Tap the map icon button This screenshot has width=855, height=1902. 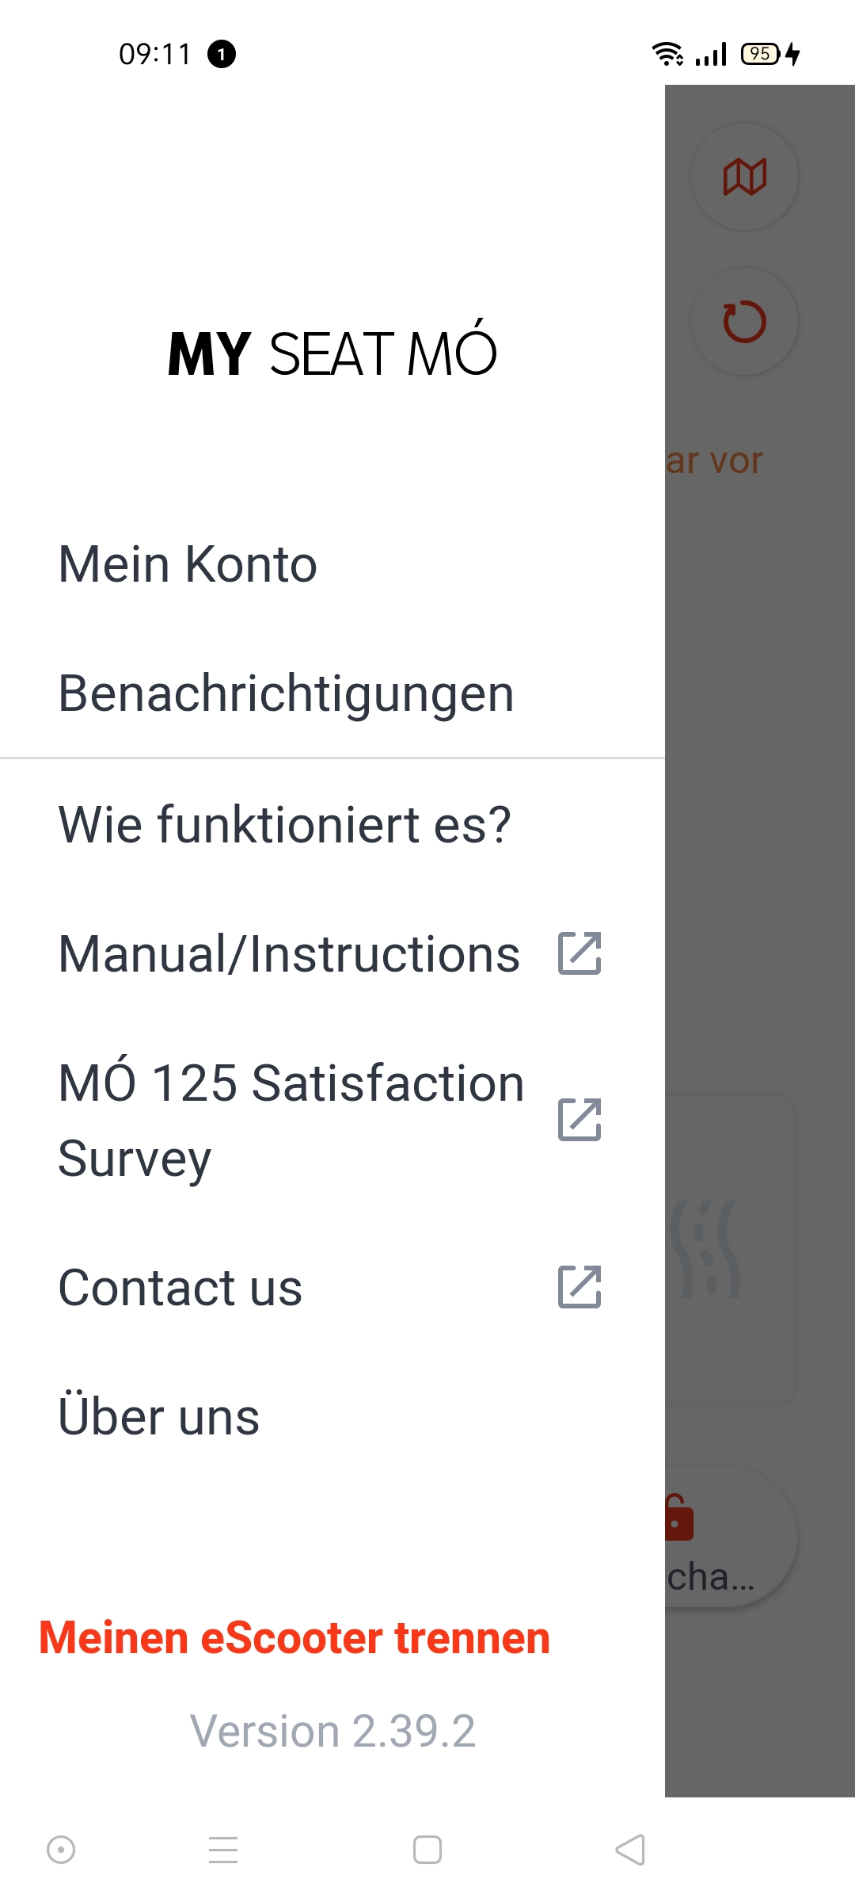click(744, 177)
